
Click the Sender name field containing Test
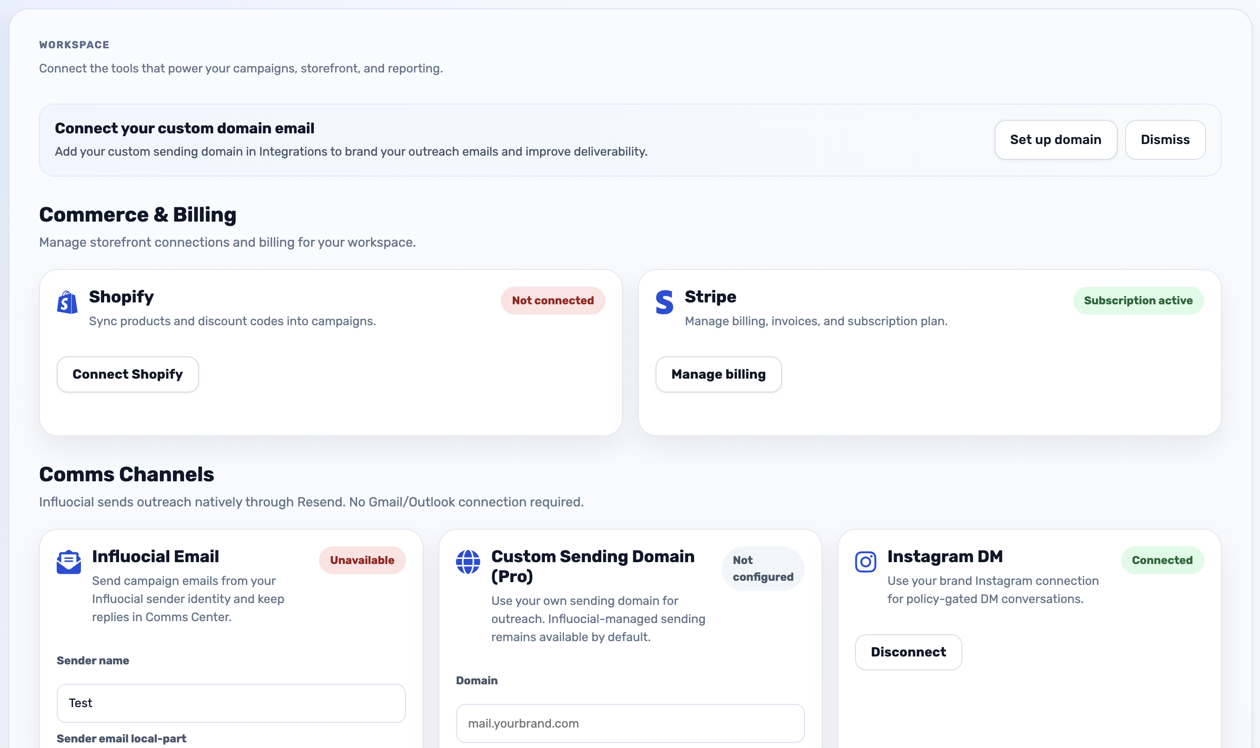click(x=231, y=702)
